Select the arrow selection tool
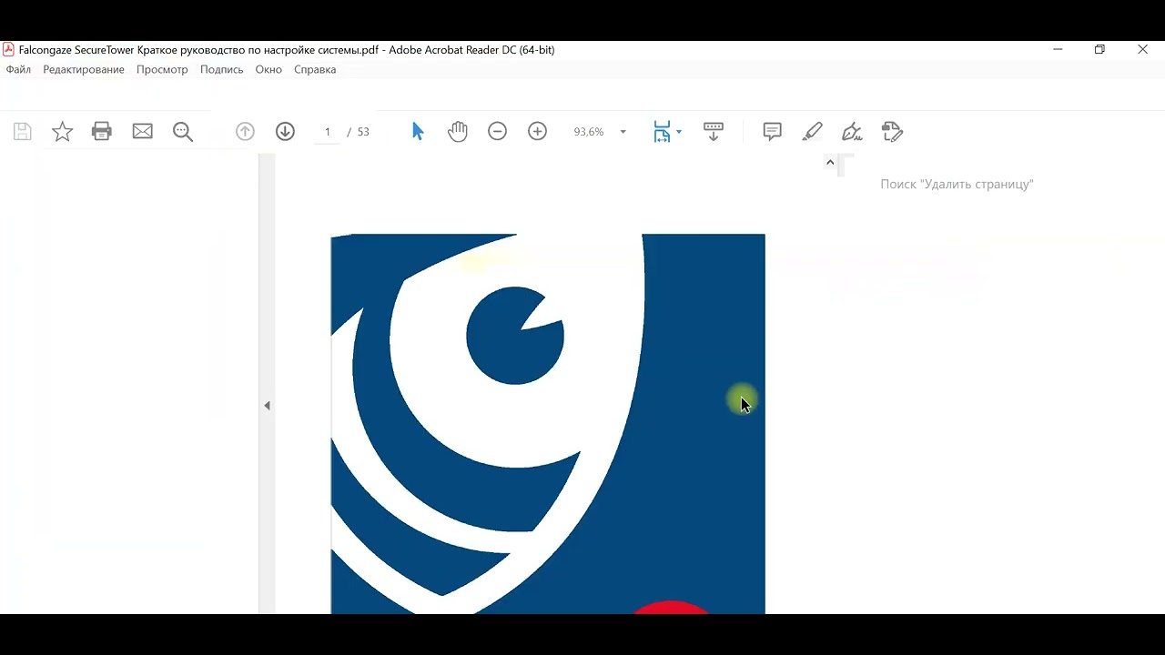The image size is (1165, 655). [x=418, y=132]
